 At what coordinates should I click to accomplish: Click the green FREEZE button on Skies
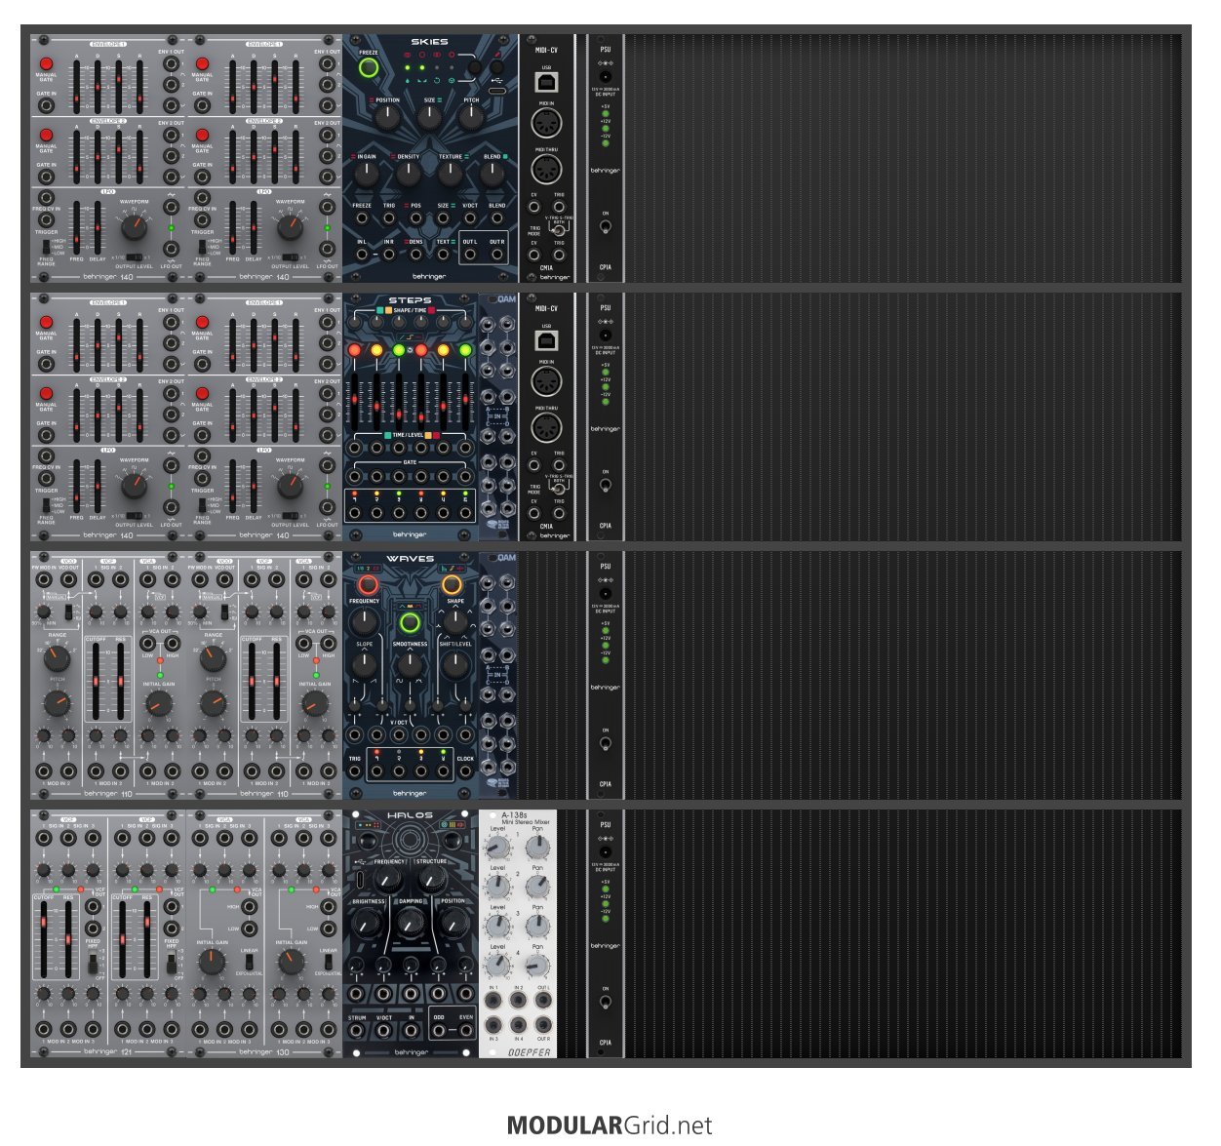(369, 68)
